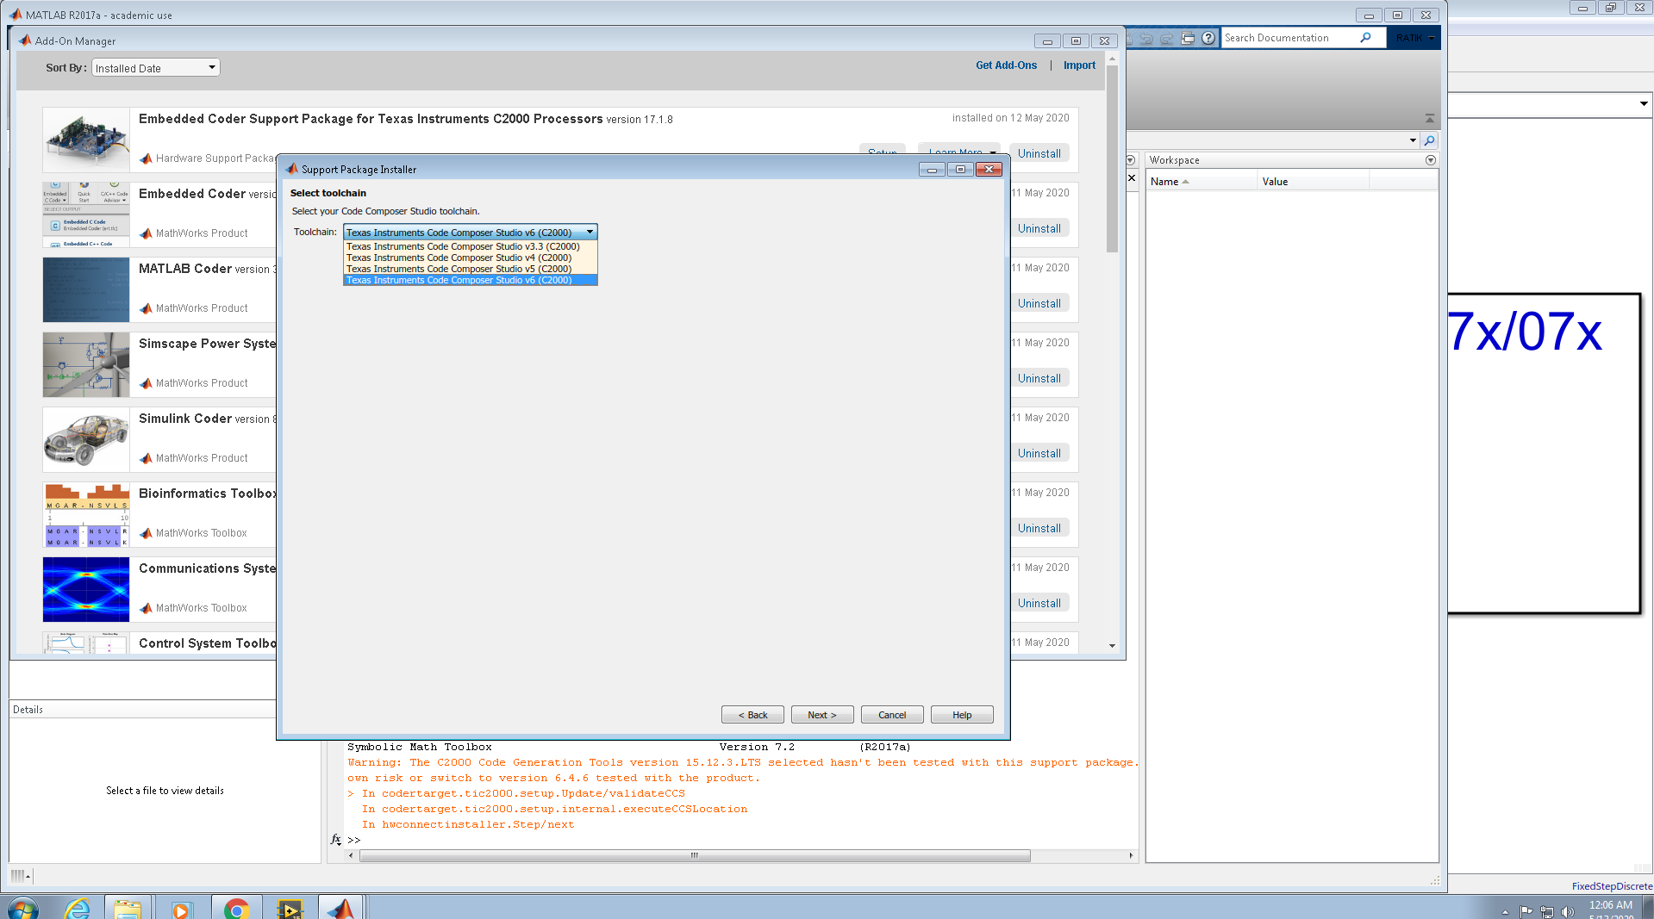Focus the Search Documentation field
This screenshot has width=1654, height=919.
[1289, 38]
